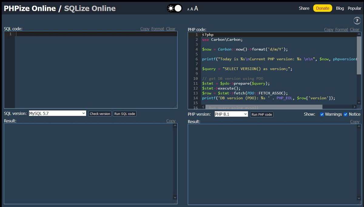Format the SQL code
This screenshot has width=364, height=207.
(158, 29)
